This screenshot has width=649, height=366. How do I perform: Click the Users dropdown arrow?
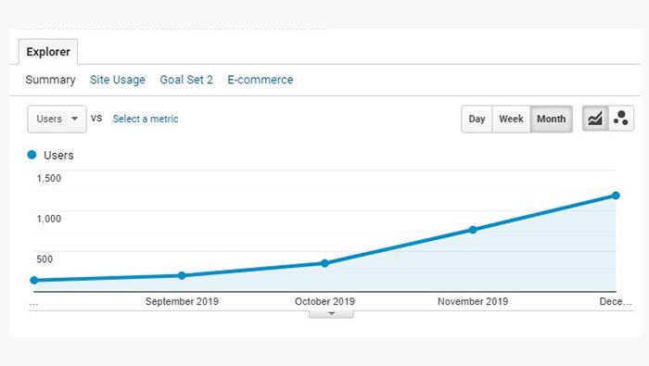coord(74,119)
